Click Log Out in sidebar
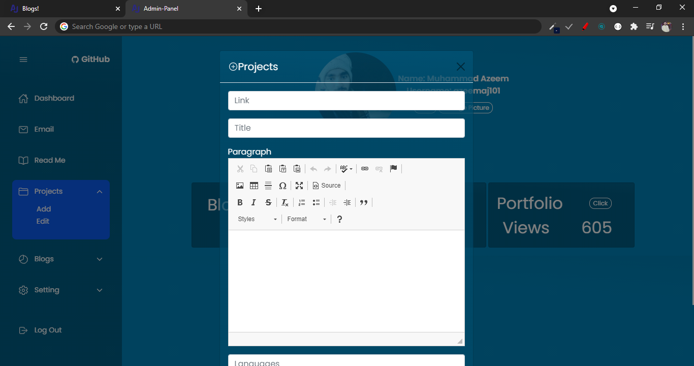694x366 pixels. point(41,330)
